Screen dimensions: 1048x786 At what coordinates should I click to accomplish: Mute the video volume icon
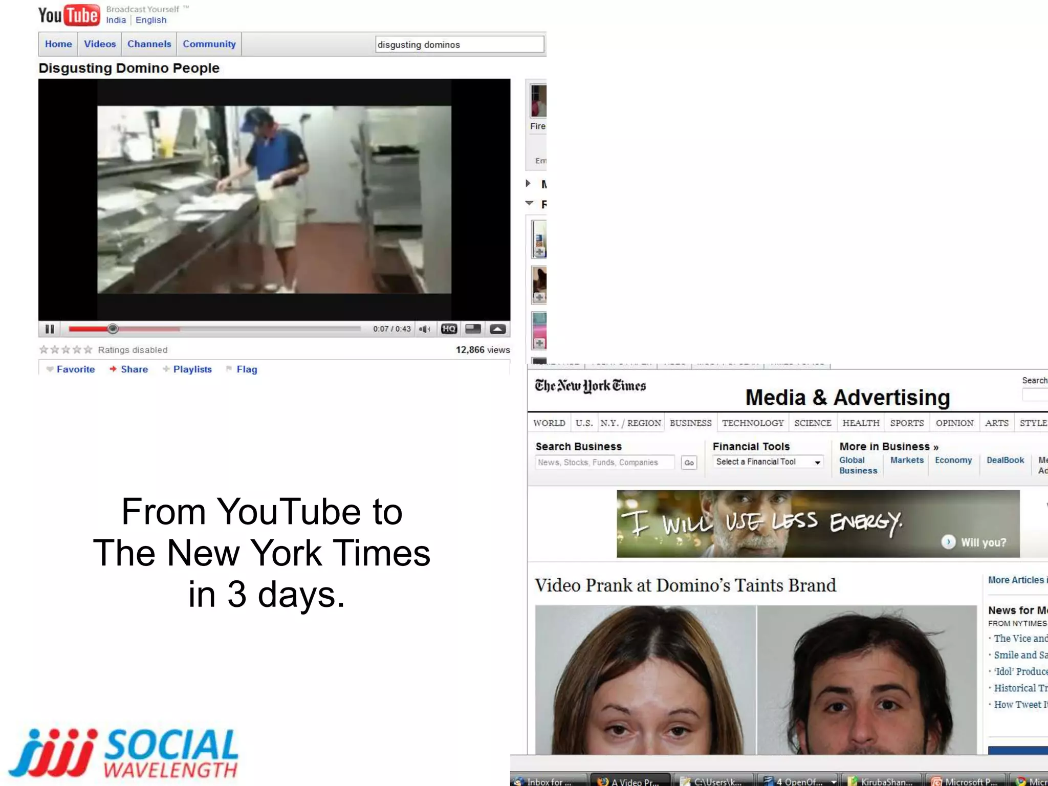pyautogui.click(x=424, y=329)
